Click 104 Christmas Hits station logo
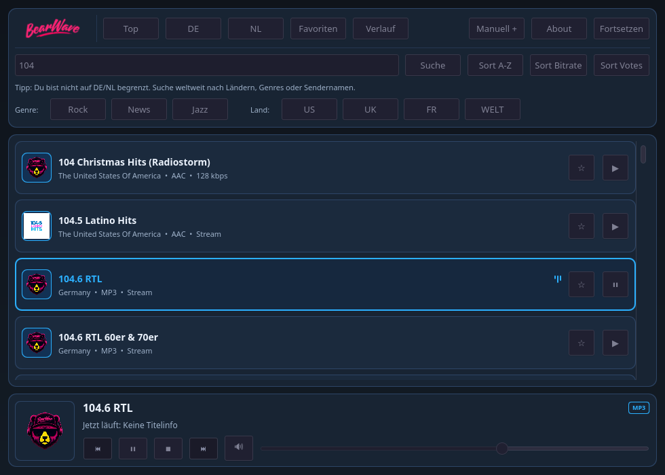 37,168
